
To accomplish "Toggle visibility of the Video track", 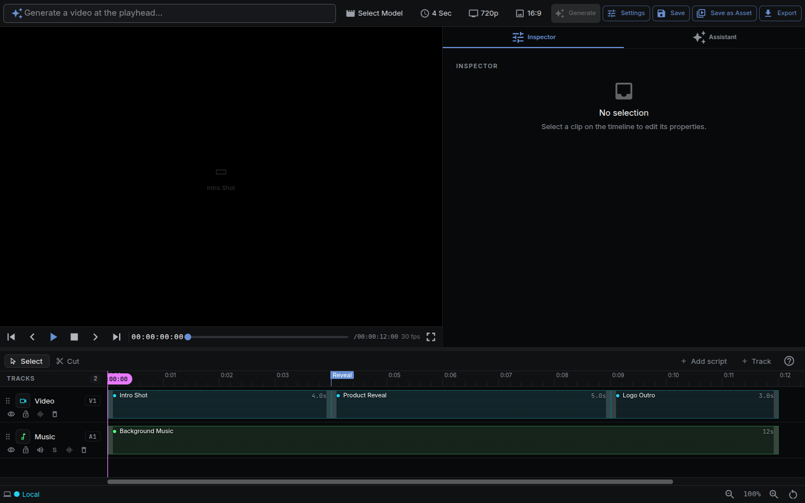I will (x=11, y=414).
